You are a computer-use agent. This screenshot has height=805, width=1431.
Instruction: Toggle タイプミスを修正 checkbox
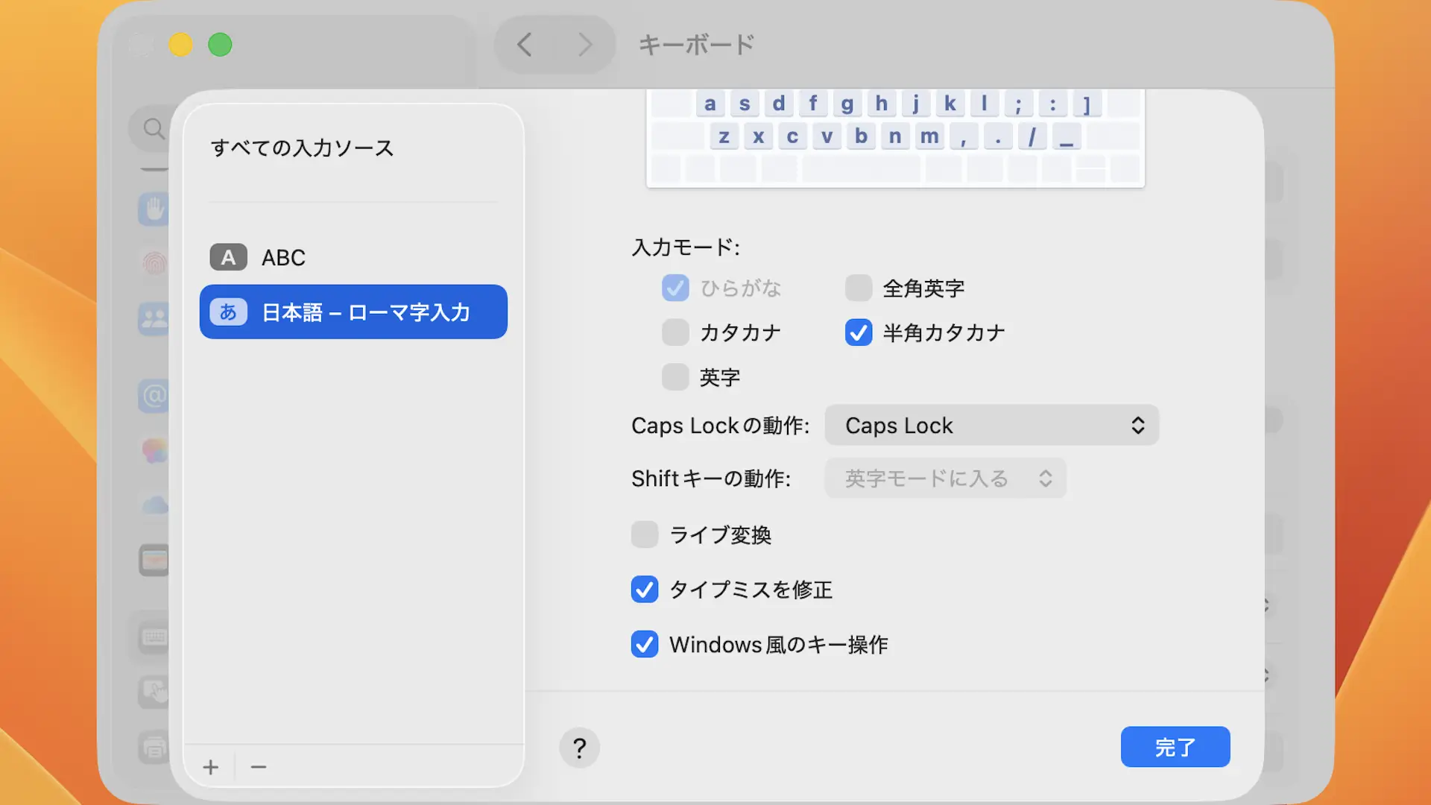[x=645, y=590]
